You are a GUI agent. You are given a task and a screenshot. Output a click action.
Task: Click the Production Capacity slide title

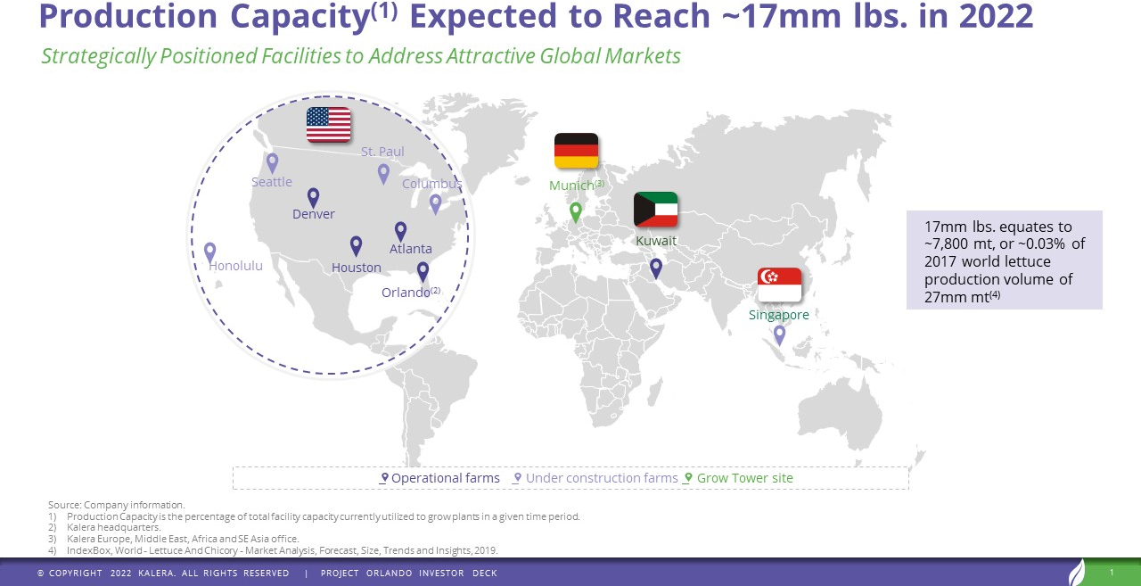pos(536,16)
